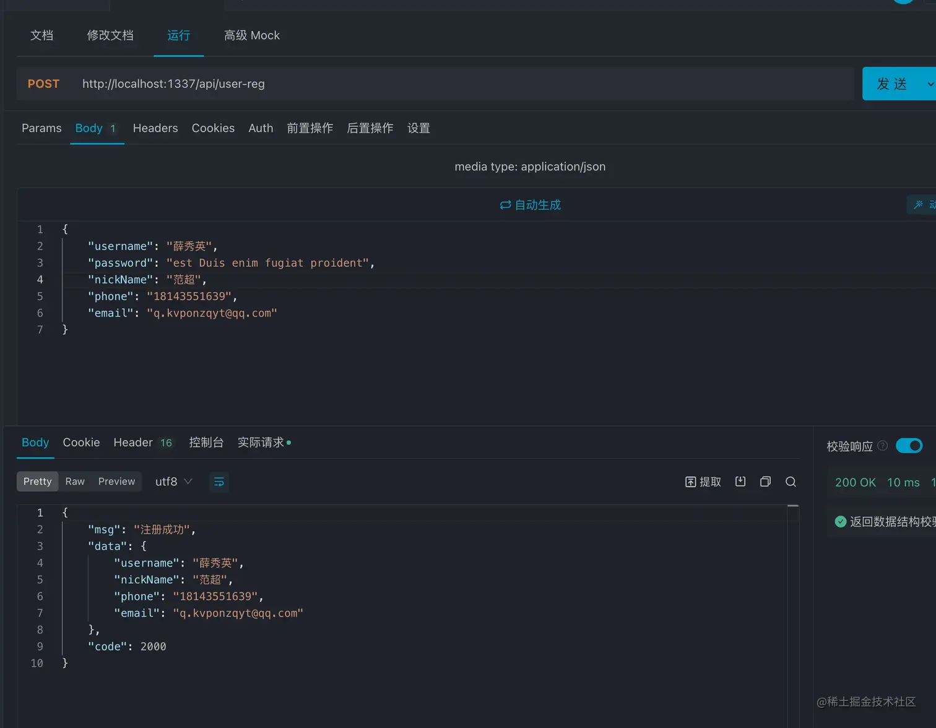Open the POST method selector
Screen dimensions: 936x728
pos(43,84)
